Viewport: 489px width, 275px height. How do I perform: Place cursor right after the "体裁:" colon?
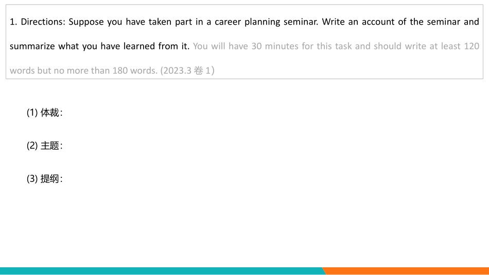[x=64, y=113]
